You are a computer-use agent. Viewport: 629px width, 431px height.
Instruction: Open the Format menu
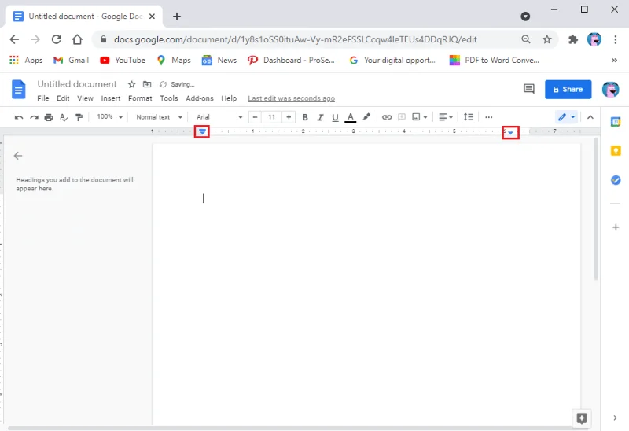140,98
